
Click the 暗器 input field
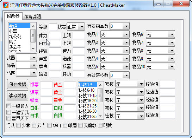pyautogui.click(x=55, y=74)
